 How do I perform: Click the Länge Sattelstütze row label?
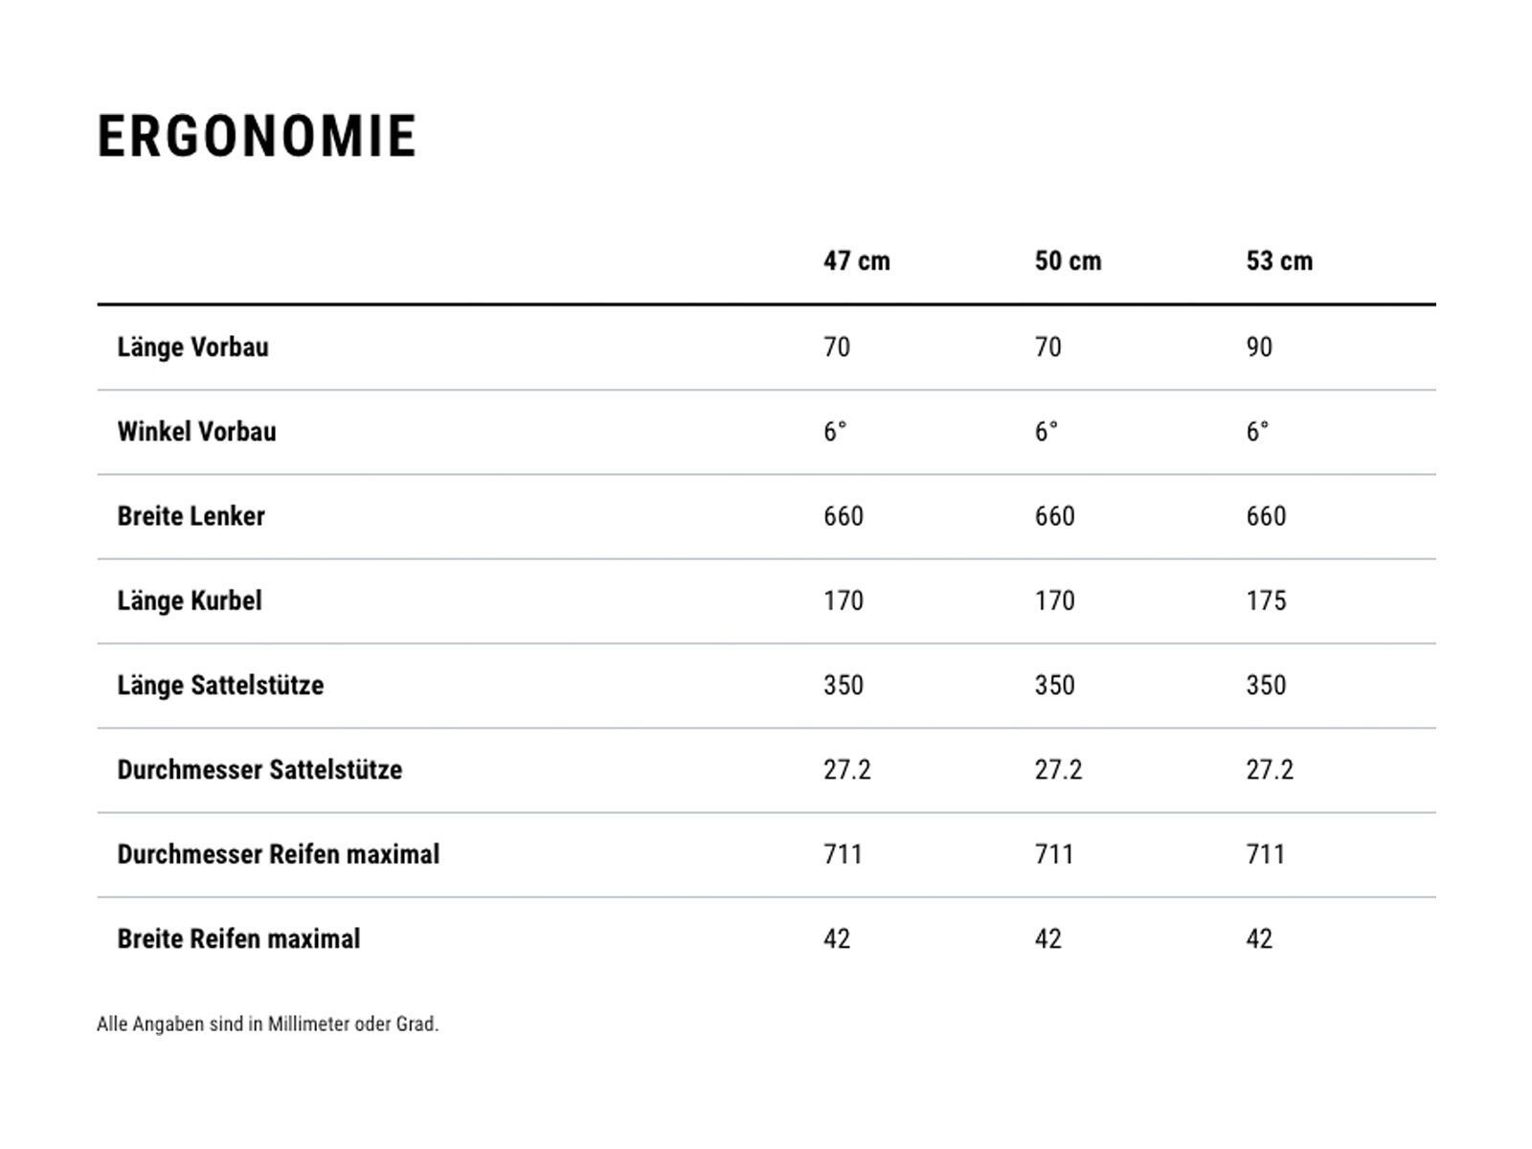(220, 686)
